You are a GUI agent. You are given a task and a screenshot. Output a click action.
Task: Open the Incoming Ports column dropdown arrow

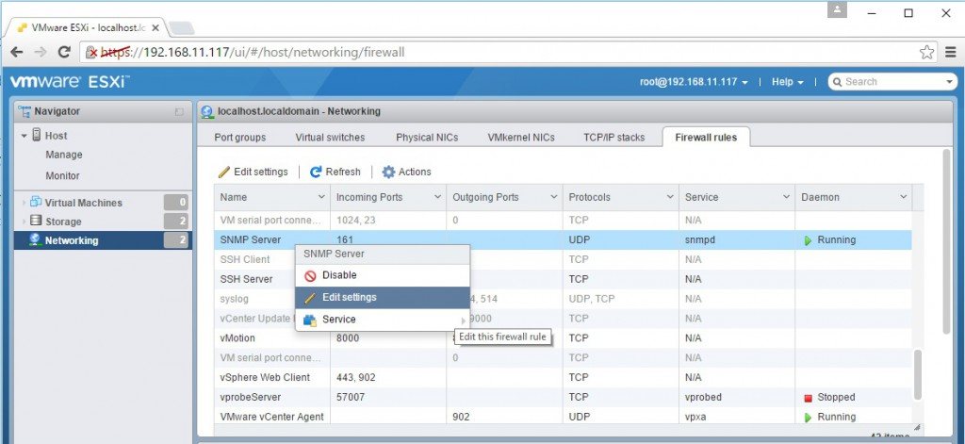point(437,197)
